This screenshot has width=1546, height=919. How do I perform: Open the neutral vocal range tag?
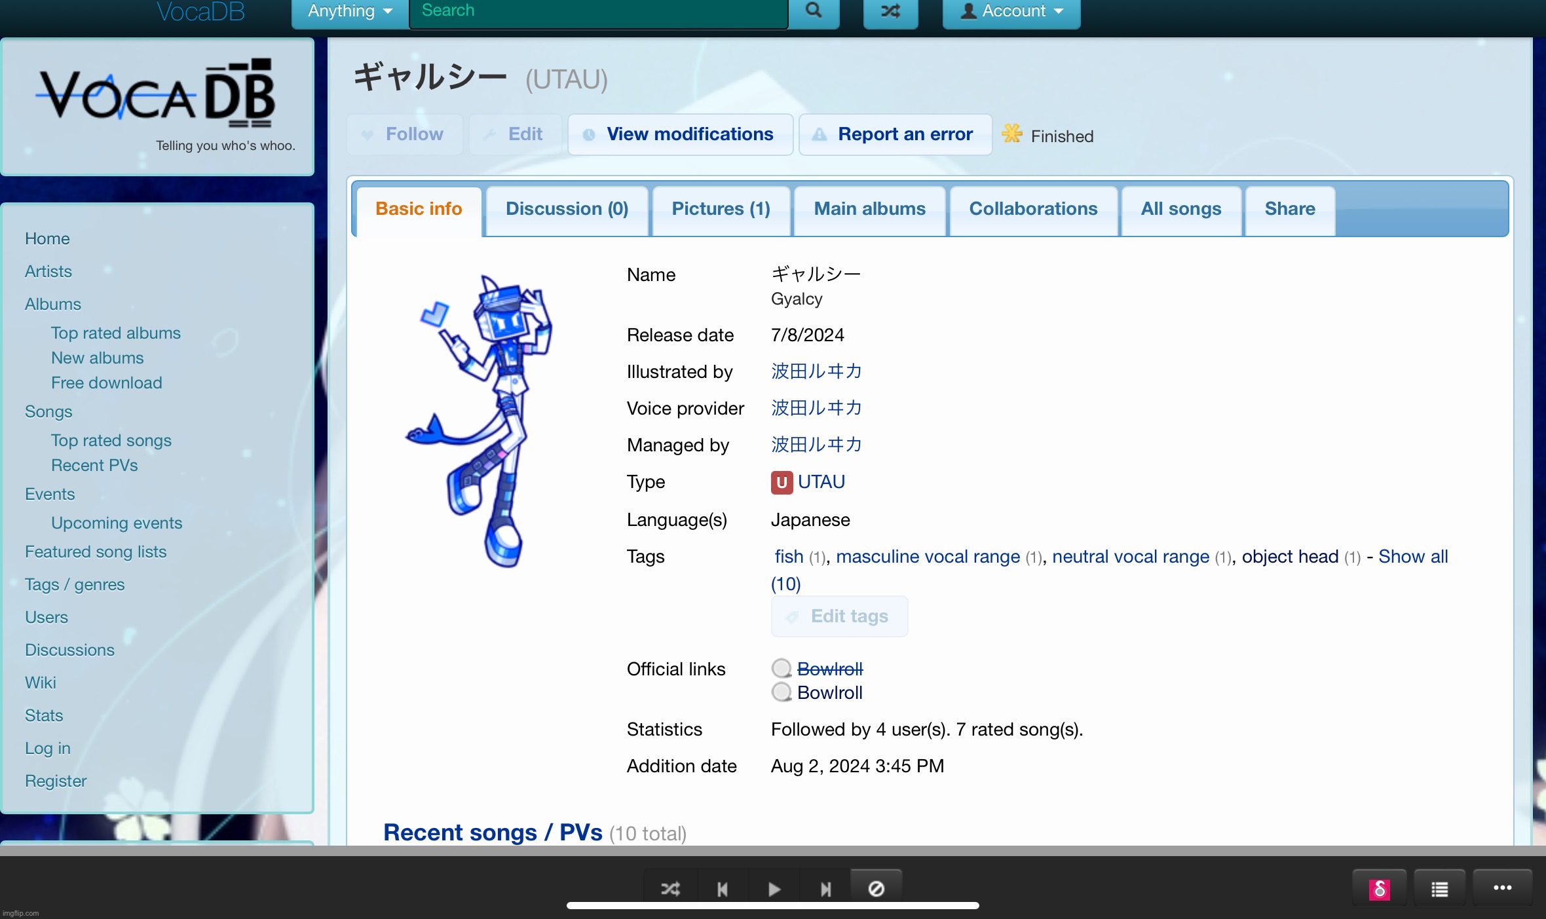[1130, 557]
